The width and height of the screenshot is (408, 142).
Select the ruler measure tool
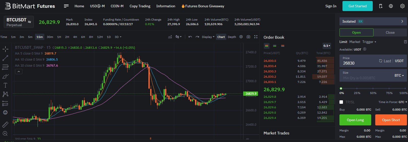[x=5, y=124]
